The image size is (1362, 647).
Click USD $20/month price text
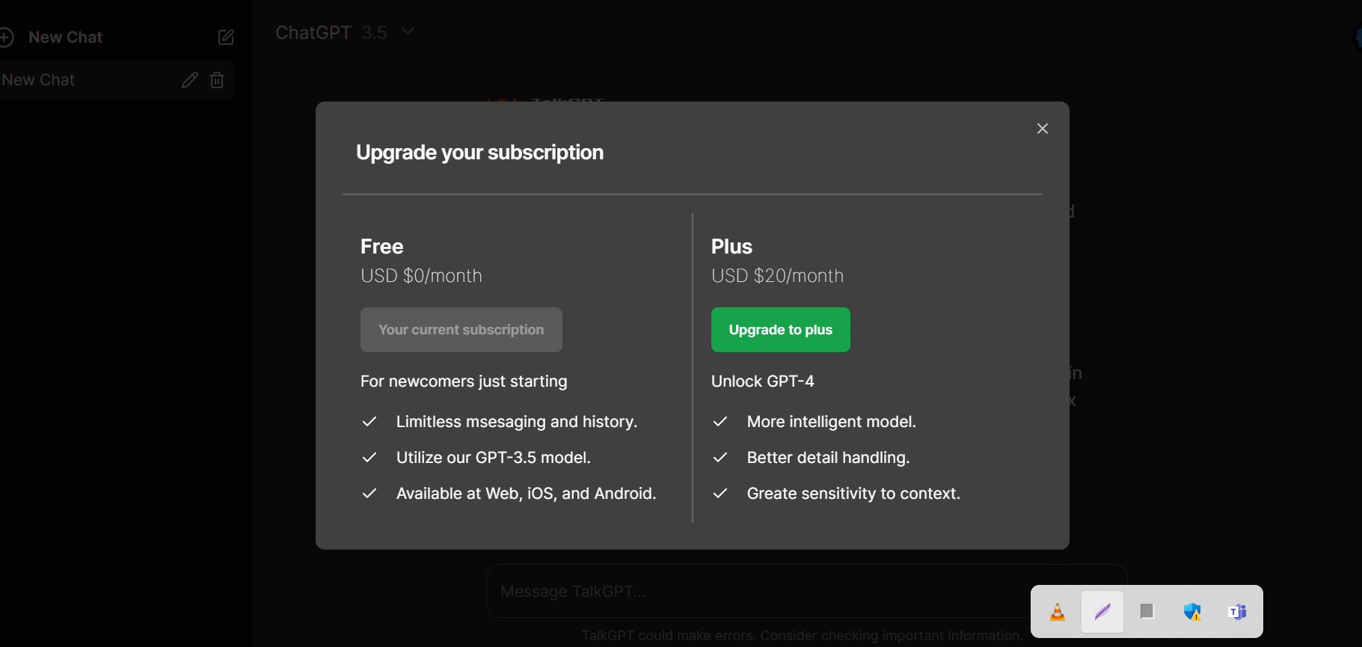click(x=777, y=276)
